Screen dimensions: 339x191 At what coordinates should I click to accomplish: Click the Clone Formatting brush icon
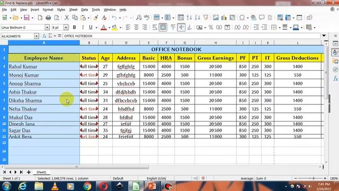[x=96, y=18]
